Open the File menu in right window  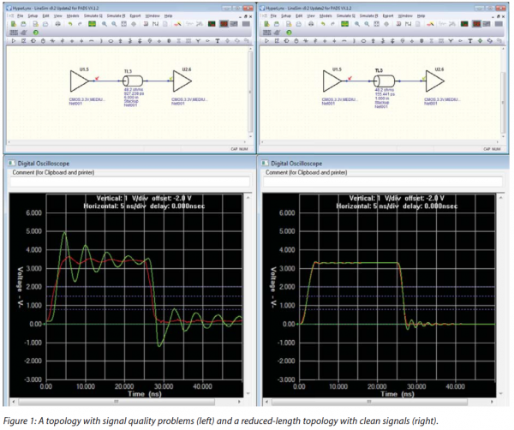tap(272, 15)
